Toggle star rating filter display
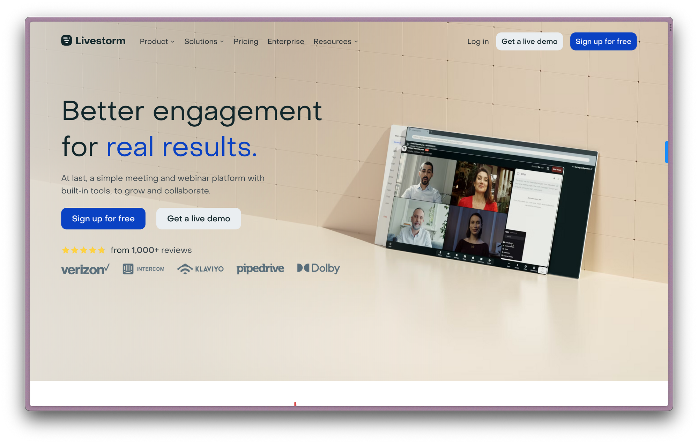The width and height of the screenshot is (698, 444). point(82,250)
